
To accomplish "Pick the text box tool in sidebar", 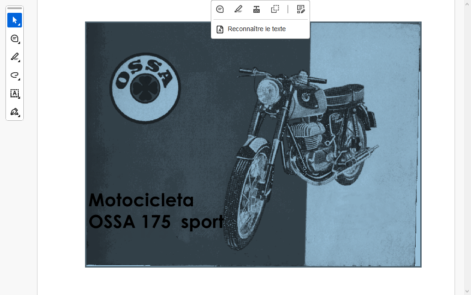I will click(15, 94).
